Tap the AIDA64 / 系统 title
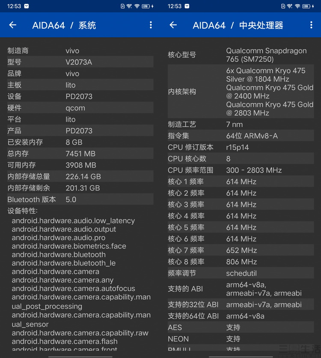 (64, 25)
